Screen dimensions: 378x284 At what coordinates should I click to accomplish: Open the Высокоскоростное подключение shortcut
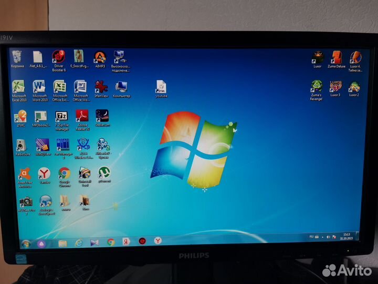click(x=121, y=61)
